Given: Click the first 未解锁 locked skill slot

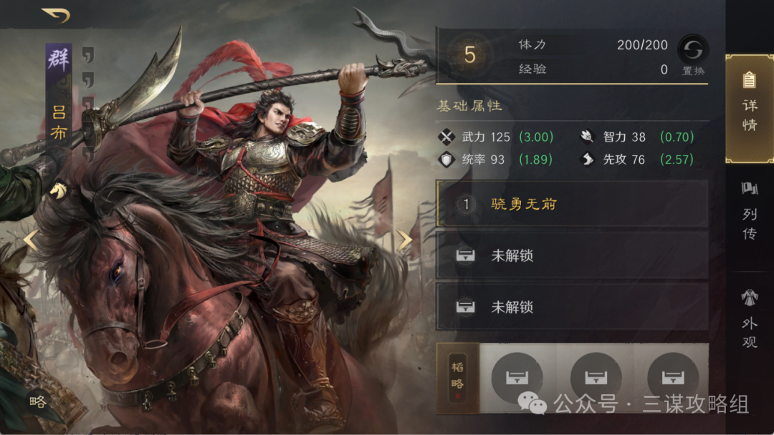Looking at the screenshot, I should [572, 255].
